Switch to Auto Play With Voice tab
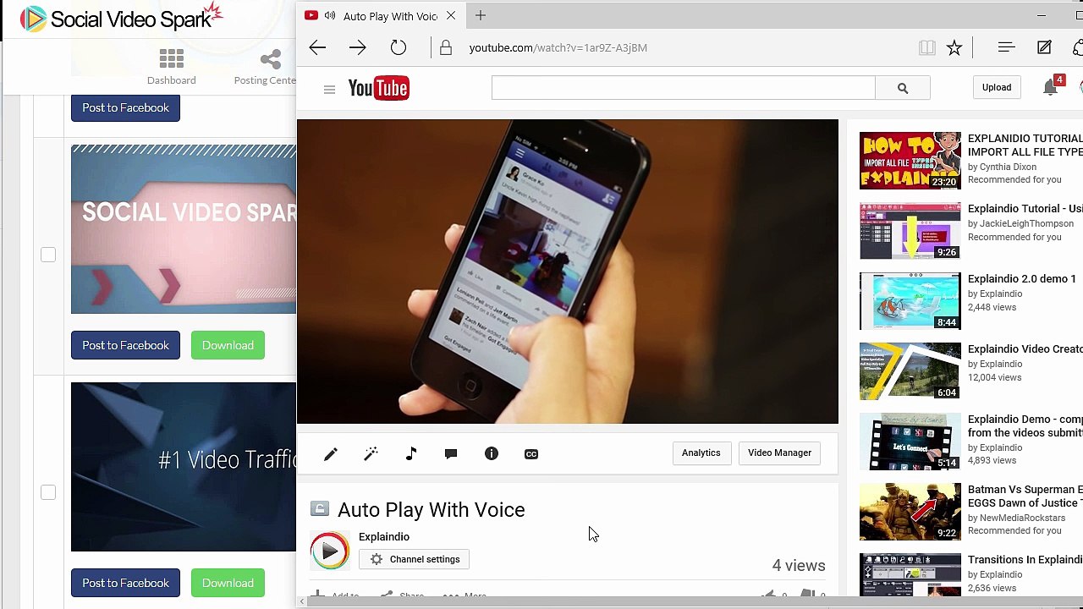This screenshot has height=609, width=1083. [381, 16]
